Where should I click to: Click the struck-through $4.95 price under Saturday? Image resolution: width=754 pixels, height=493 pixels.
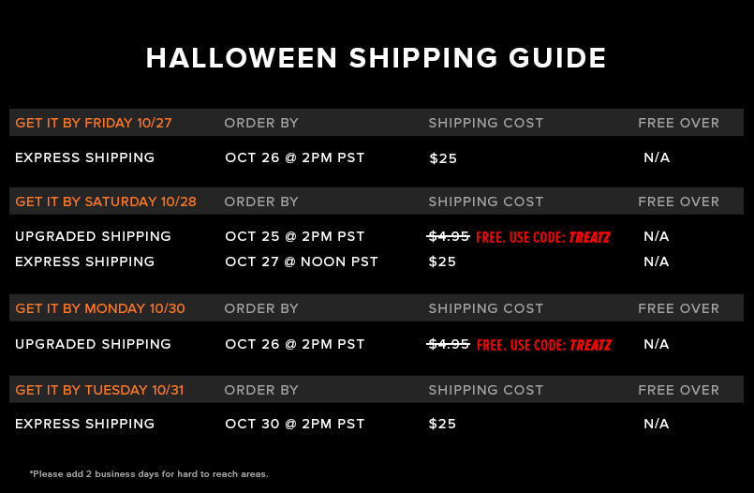click(x=448, y=236)
